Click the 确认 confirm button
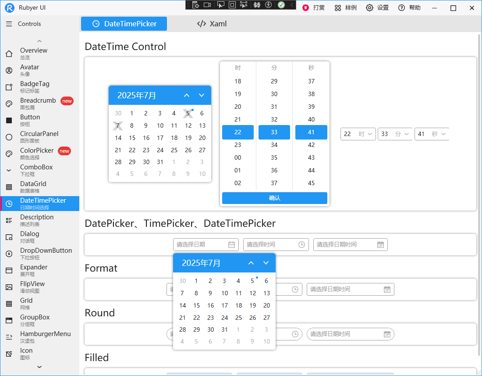This screenshot has width=482, height=376. (274, 198)
